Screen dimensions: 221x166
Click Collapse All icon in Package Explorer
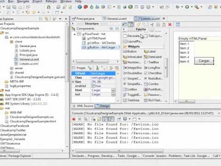(41, 19)
